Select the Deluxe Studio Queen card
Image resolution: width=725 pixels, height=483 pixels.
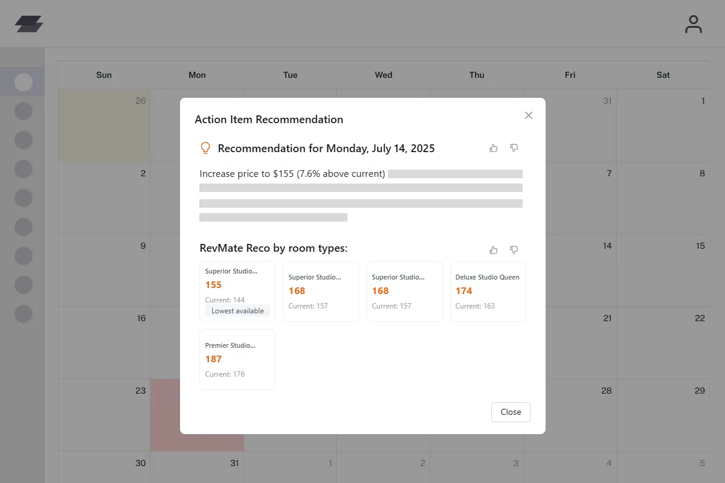pyautogui.click(x=488, y=291)
